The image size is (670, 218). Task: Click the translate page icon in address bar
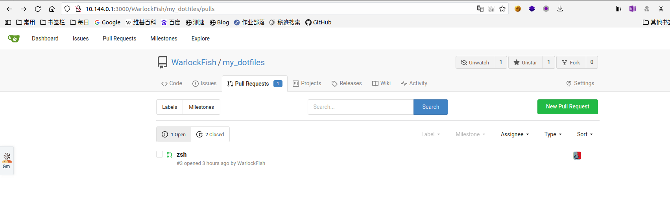(x=480, y=9)
